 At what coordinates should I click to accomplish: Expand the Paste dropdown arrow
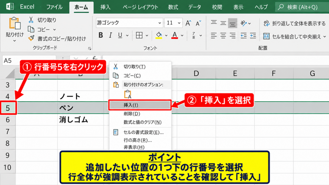click(x=15, y=41)
